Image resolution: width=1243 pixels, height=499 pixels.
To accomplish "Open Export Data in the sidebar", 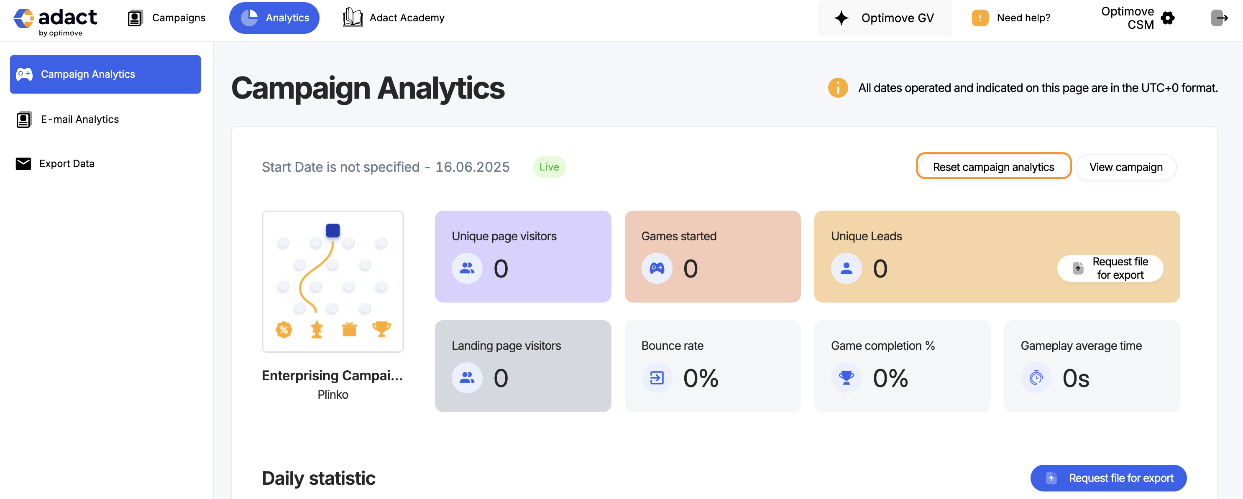I will pos(105,164).
